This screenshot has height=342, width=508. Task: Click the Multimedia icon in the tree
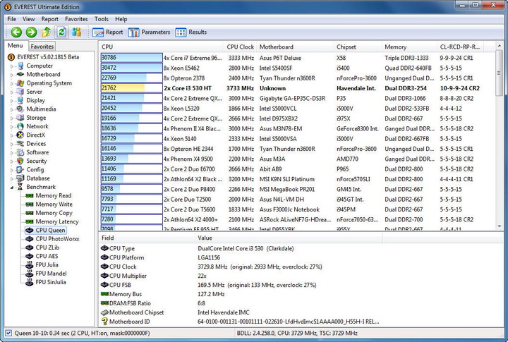(20, 109)
